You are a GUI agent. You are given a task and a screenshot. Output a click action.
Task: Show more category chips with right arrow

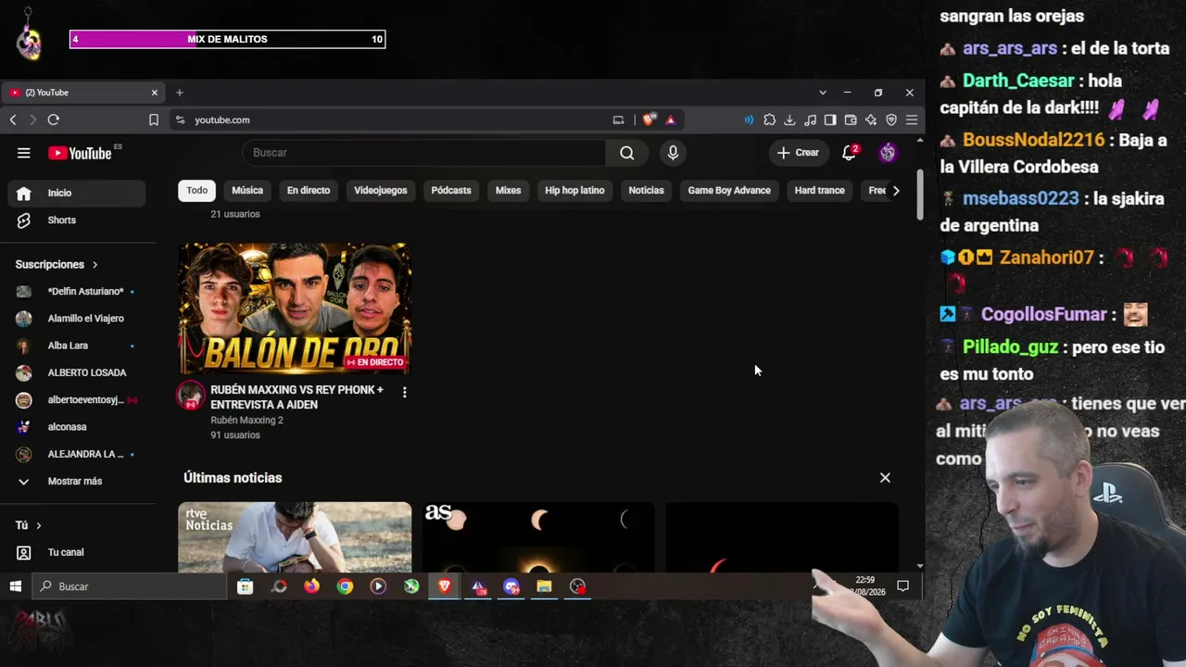(895, 191)
